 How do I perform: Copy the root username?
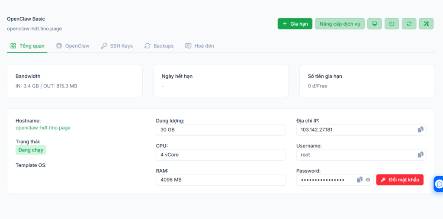(421, 155)
